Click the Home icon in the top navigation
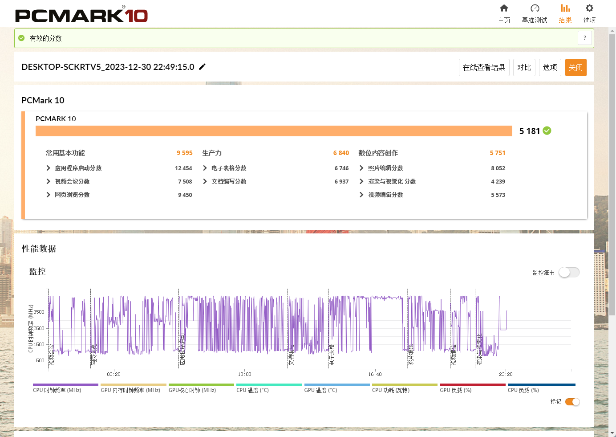This screenshot has width=616, height=437. tap(504, 8)
